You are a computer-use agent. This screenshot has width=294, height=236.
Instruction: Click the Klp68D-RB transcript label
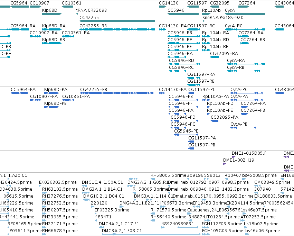click(x=54, y=39)
